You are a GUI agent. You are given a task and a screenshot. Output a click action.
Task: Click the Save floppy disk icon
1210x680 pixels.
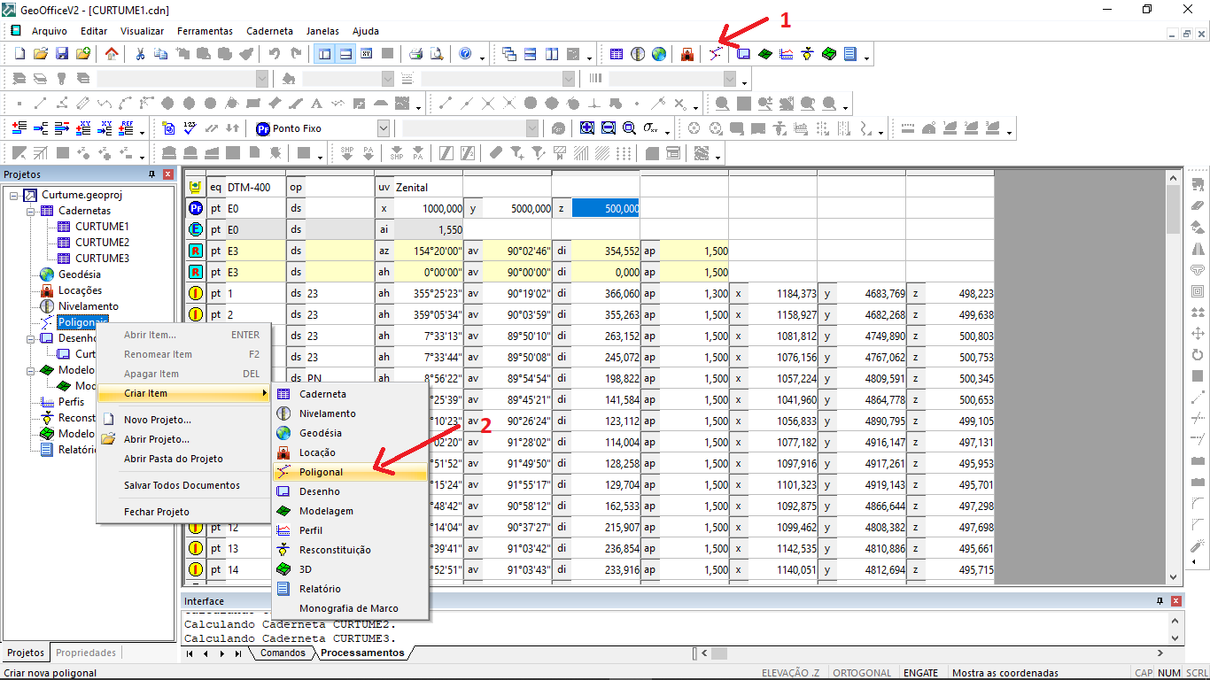62,54
